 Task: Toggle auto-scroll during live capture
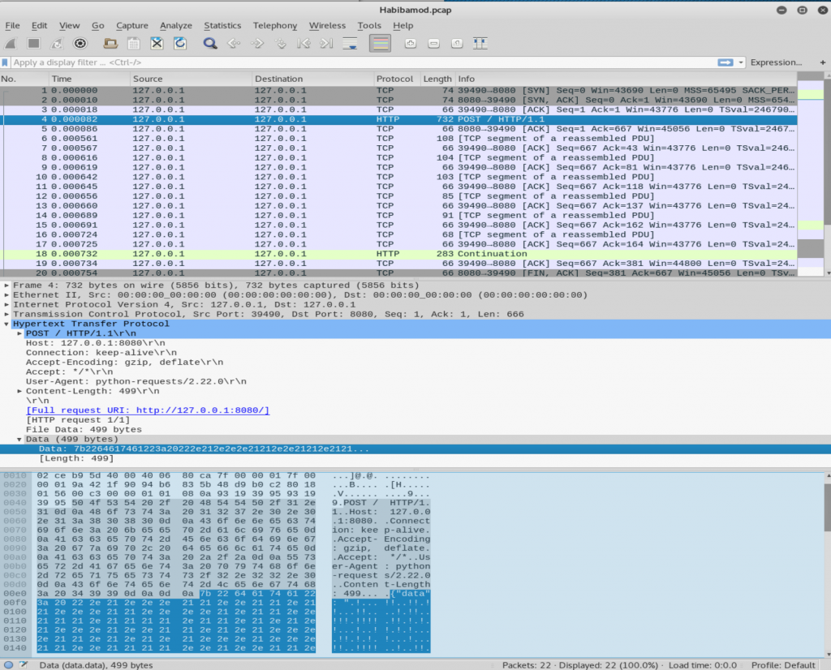click(x=350, y=44)
